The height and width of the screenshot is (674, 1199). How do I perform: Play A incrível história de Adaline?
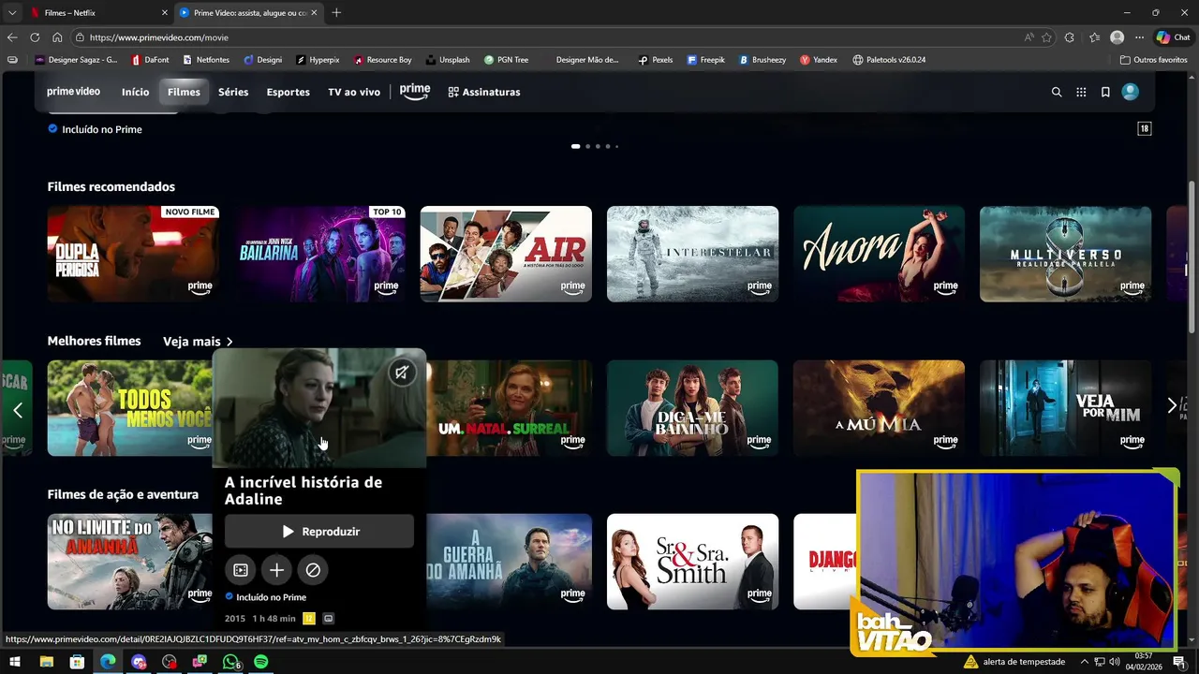point(319,531)
